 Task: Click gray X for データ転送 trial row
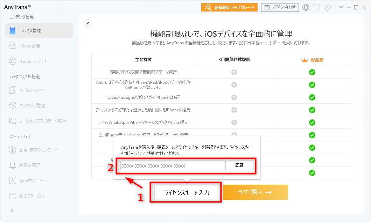pos(234,72)
